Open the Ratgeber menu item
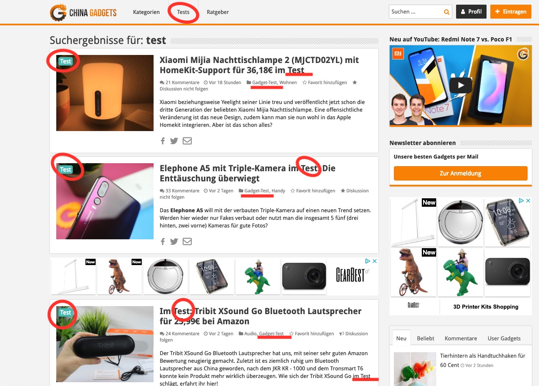 [x=218, y=12]
